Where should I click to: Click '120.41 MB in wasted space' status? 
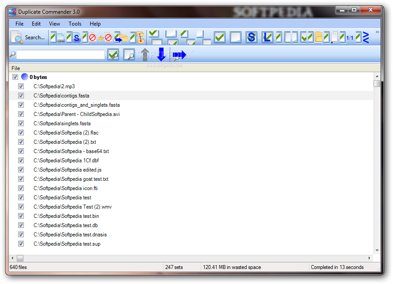(232, 267)
